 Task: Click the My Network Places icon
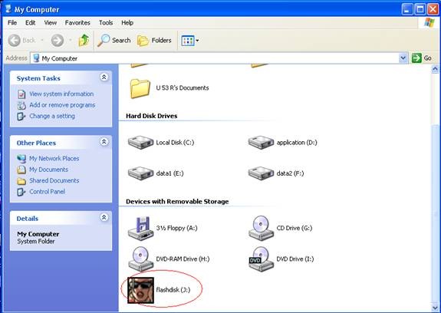21,159
